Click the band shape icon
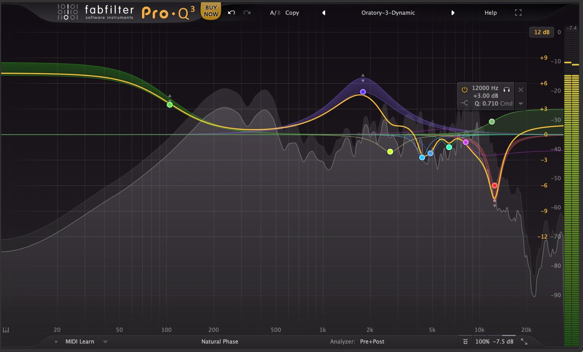The width and height of the screenshot is (583, 352). point(464,103)
